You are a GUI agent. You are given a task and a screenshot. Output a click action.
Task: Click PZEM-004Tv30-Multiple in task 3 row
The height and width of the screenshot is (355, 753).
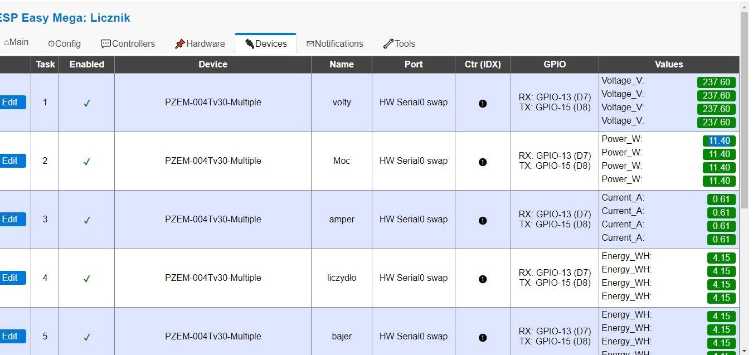[213, 220]
